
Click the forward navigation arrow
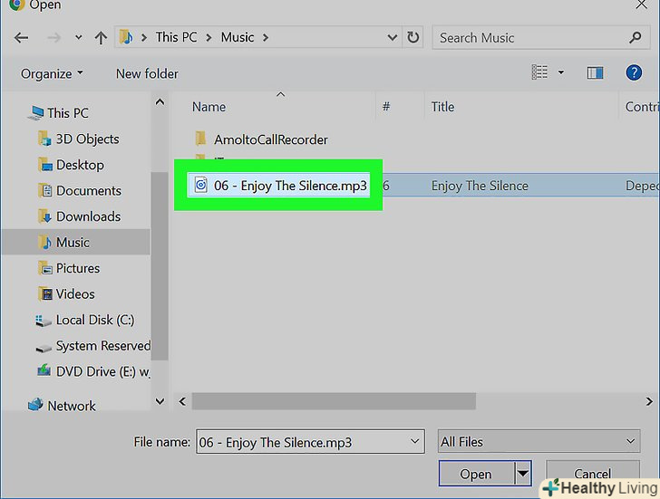[53, 38]
